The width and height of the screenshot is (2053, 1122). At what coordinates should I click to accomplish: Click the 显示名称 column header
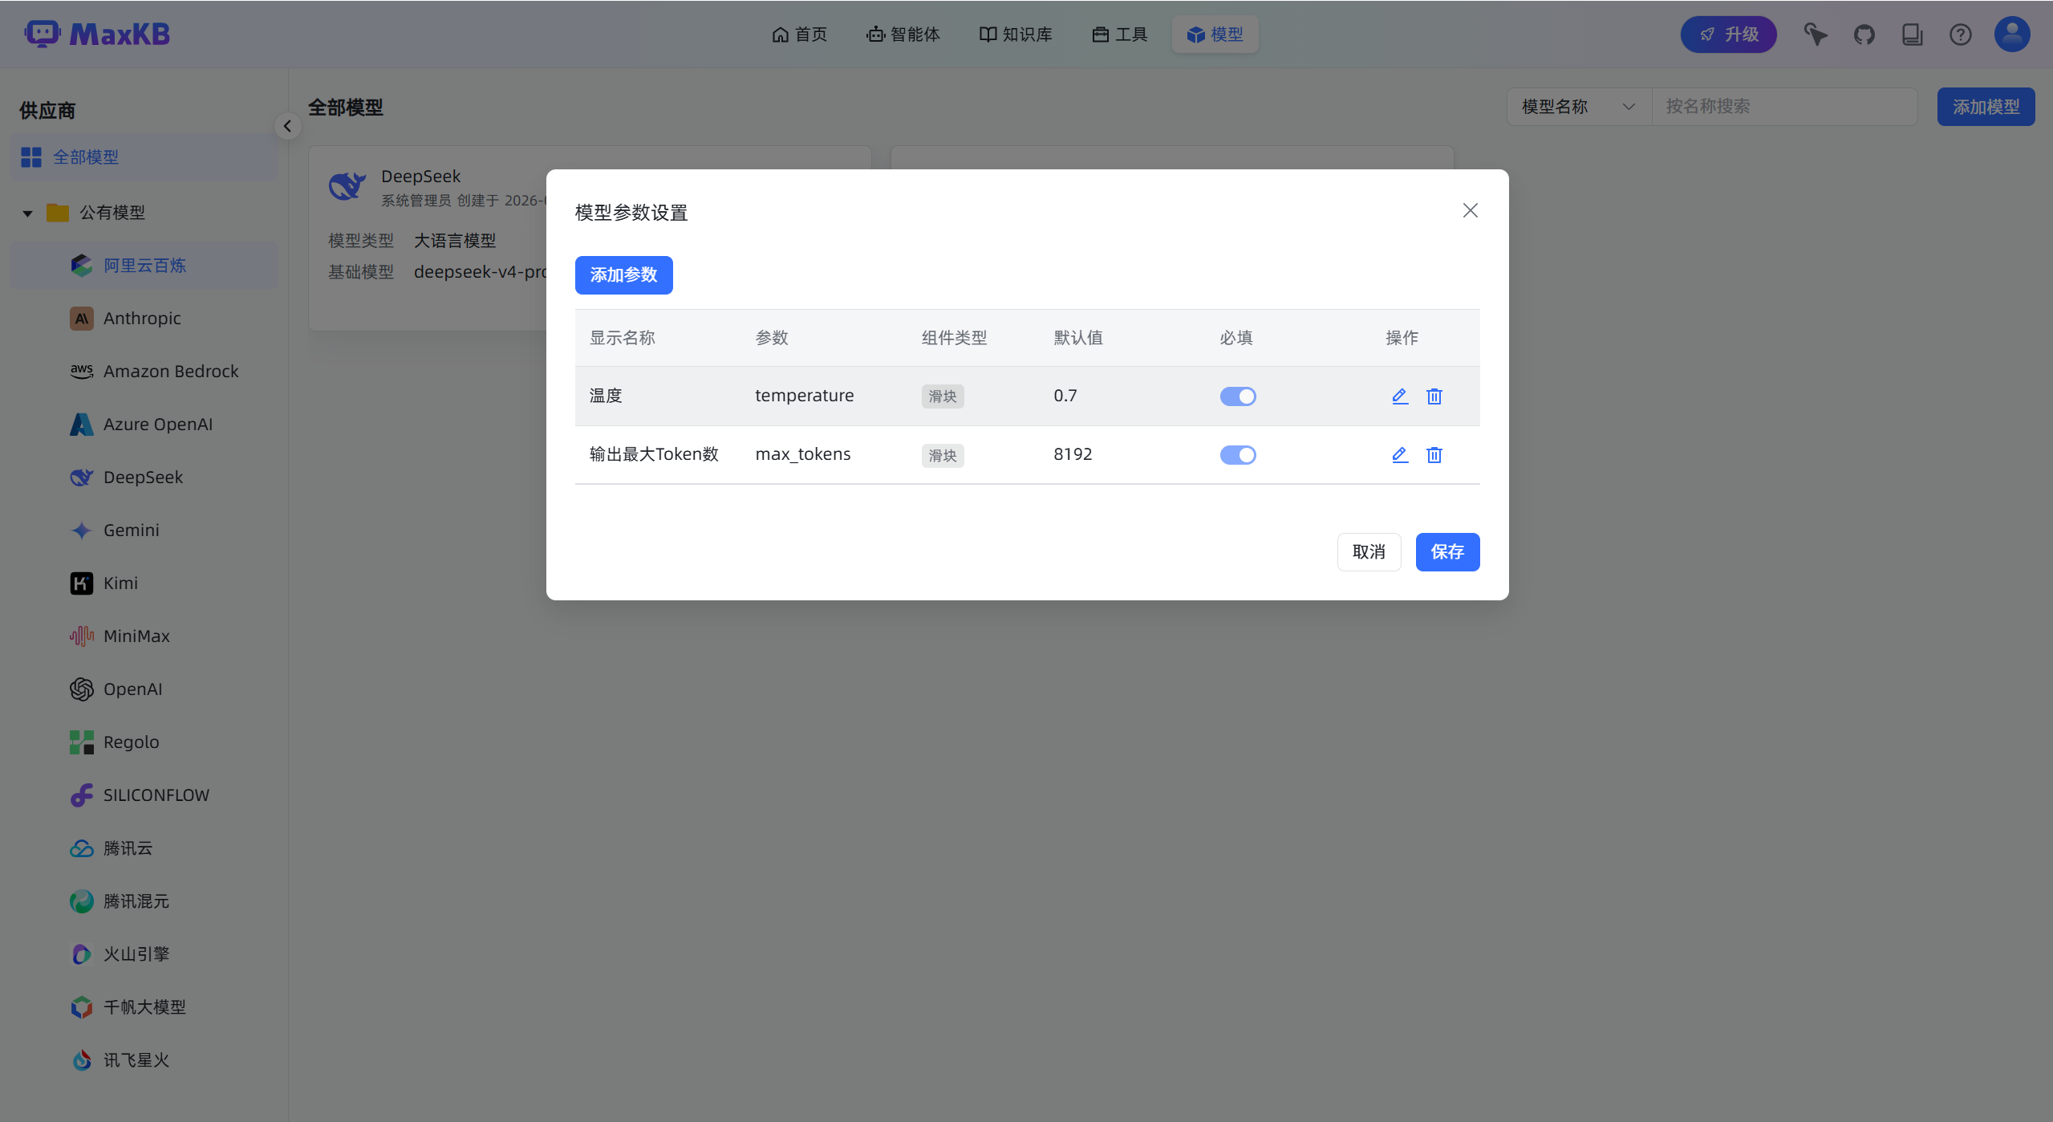click(623, 338)
